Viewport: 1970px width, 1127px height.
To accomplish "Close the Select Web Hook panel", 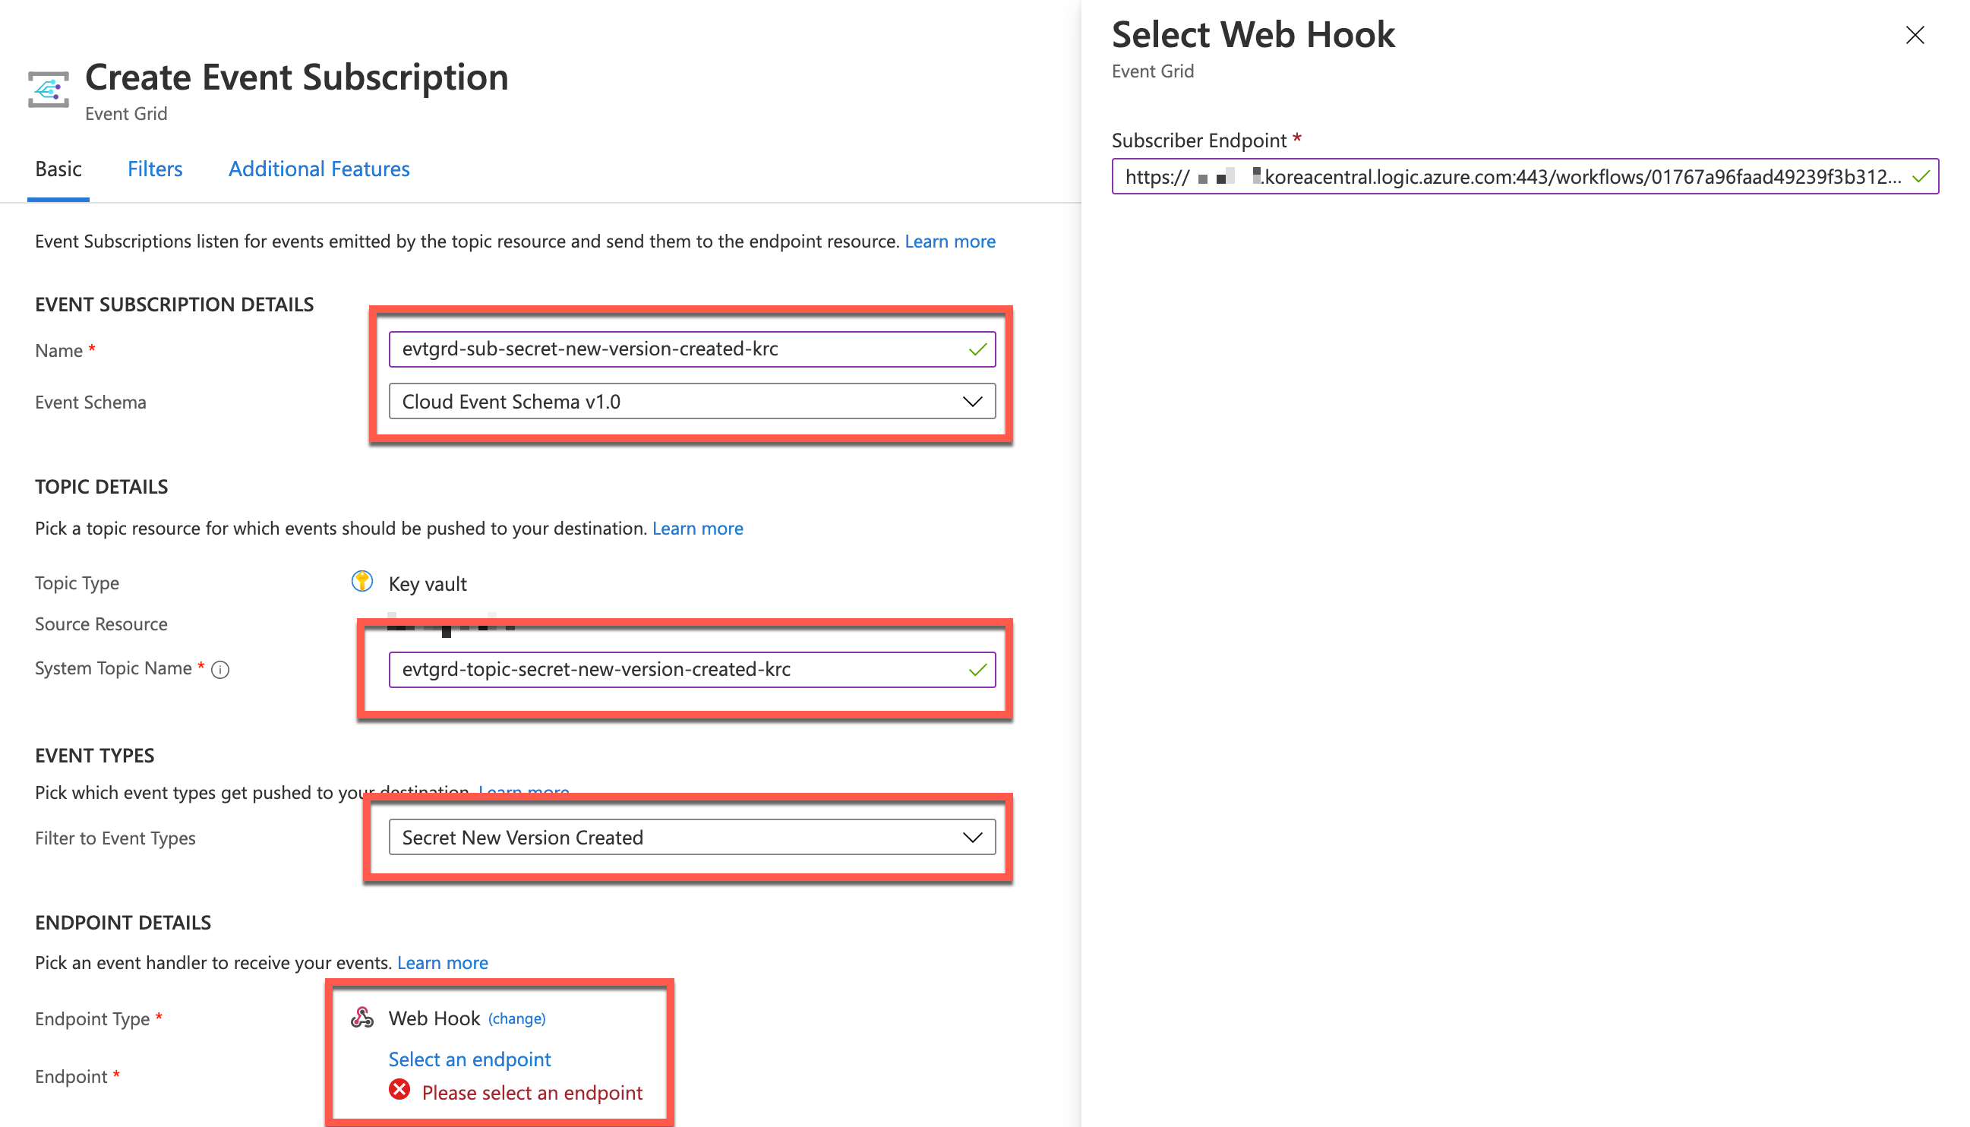I will [x=1914, y=35].
